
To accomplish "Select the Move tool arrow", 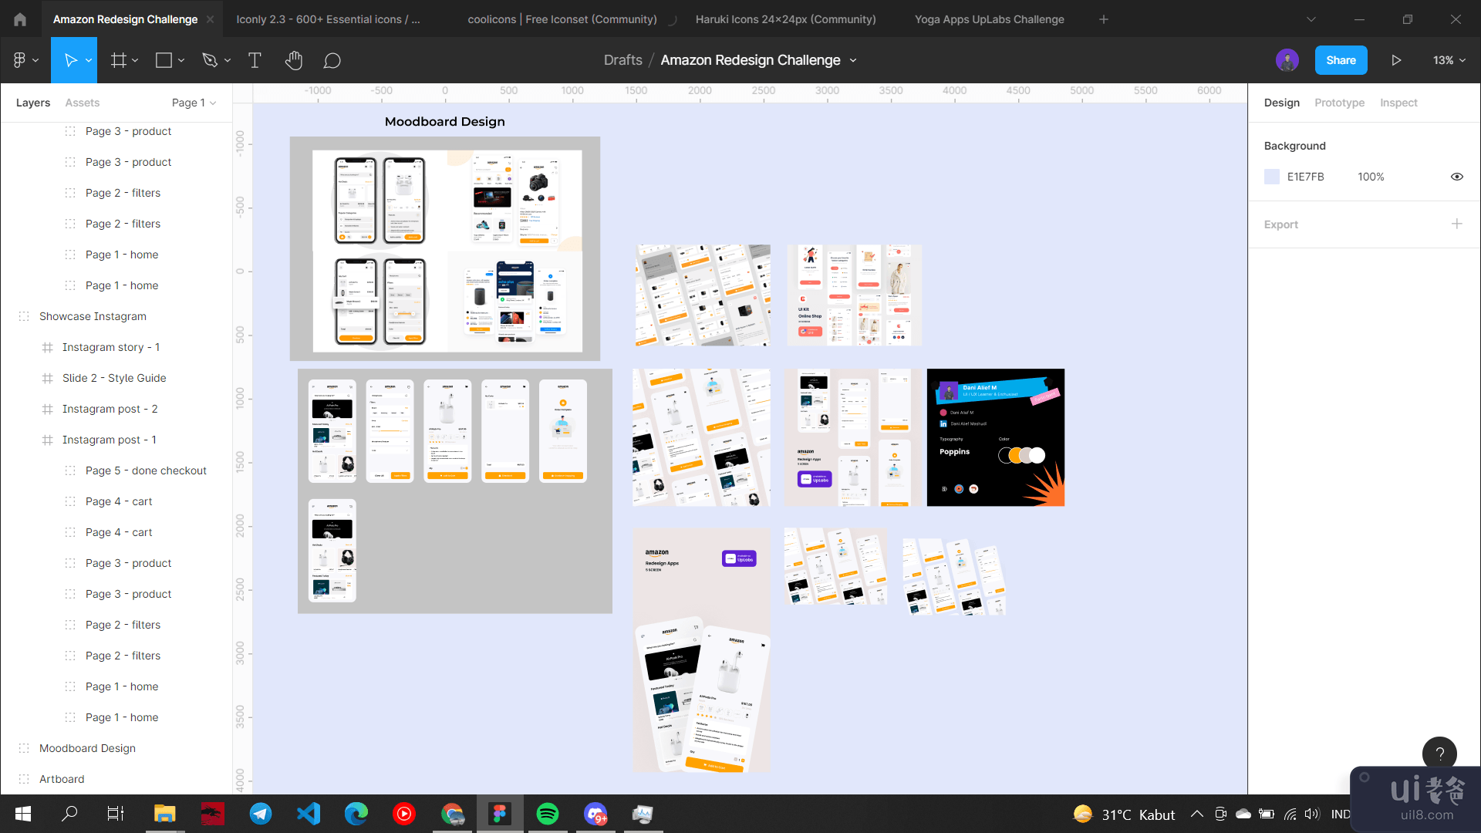I will (x=70, y=60).
